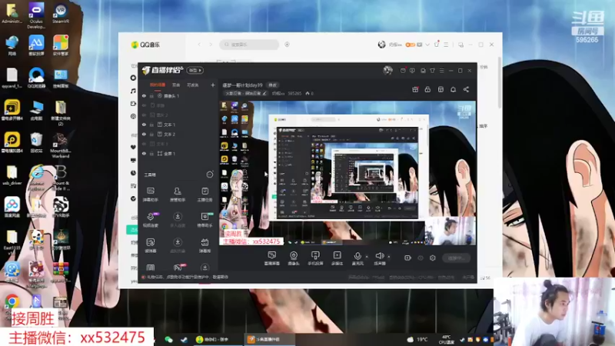
Task: Open hamburger menu in stream companion titlebar
Action: click(441, 71)
